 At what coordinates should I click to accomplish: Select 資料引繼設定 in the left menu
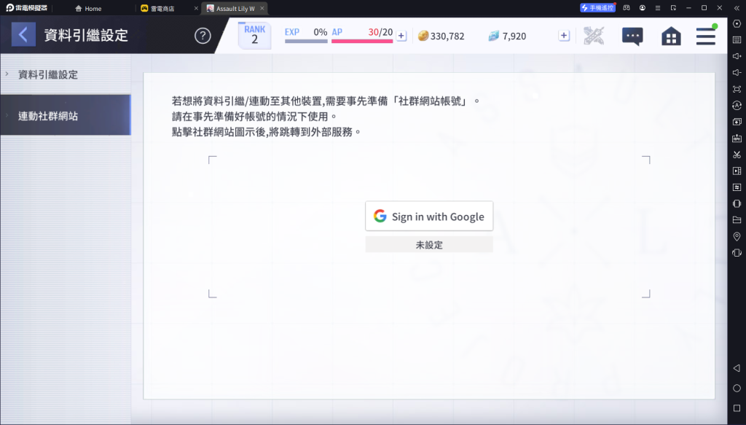pos(66,74)
